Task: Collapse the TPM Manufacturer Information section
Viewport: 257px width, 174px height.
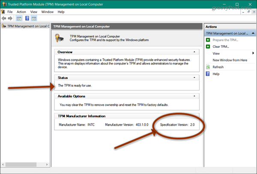Action: [x=195, y=116]
